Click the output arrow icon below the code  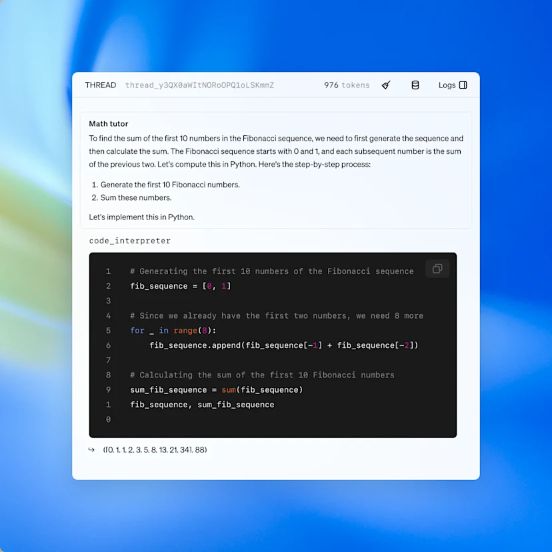[x=91, y=449]
